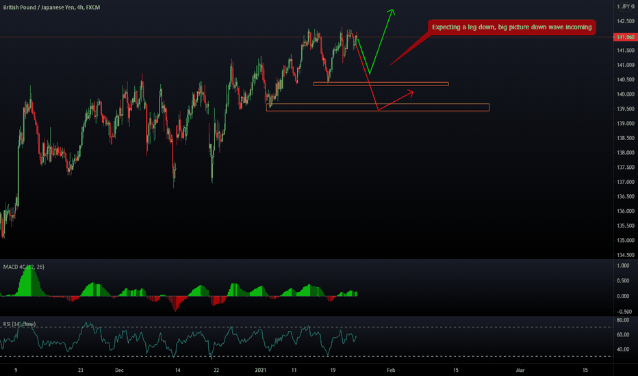Click the 141.500 price axis label
Image resolution: width=638 pixels, height=376 pixels.
[626, 51]
